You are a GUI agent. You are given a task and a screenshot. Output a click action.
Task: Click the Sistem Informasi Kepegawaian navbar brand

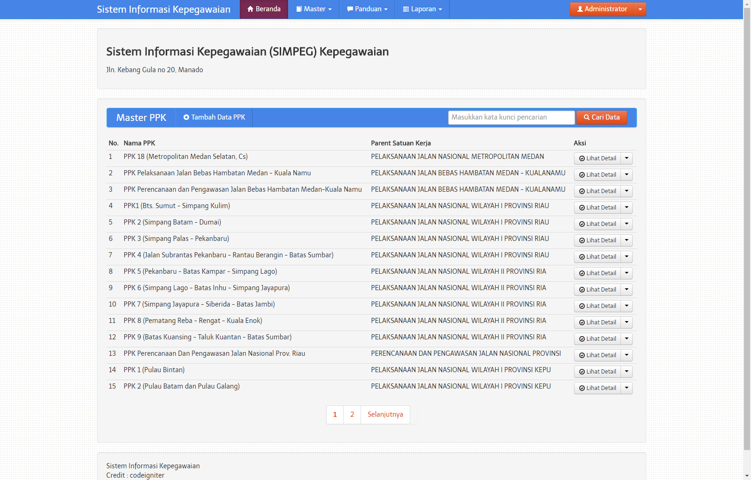pos(163,9)
